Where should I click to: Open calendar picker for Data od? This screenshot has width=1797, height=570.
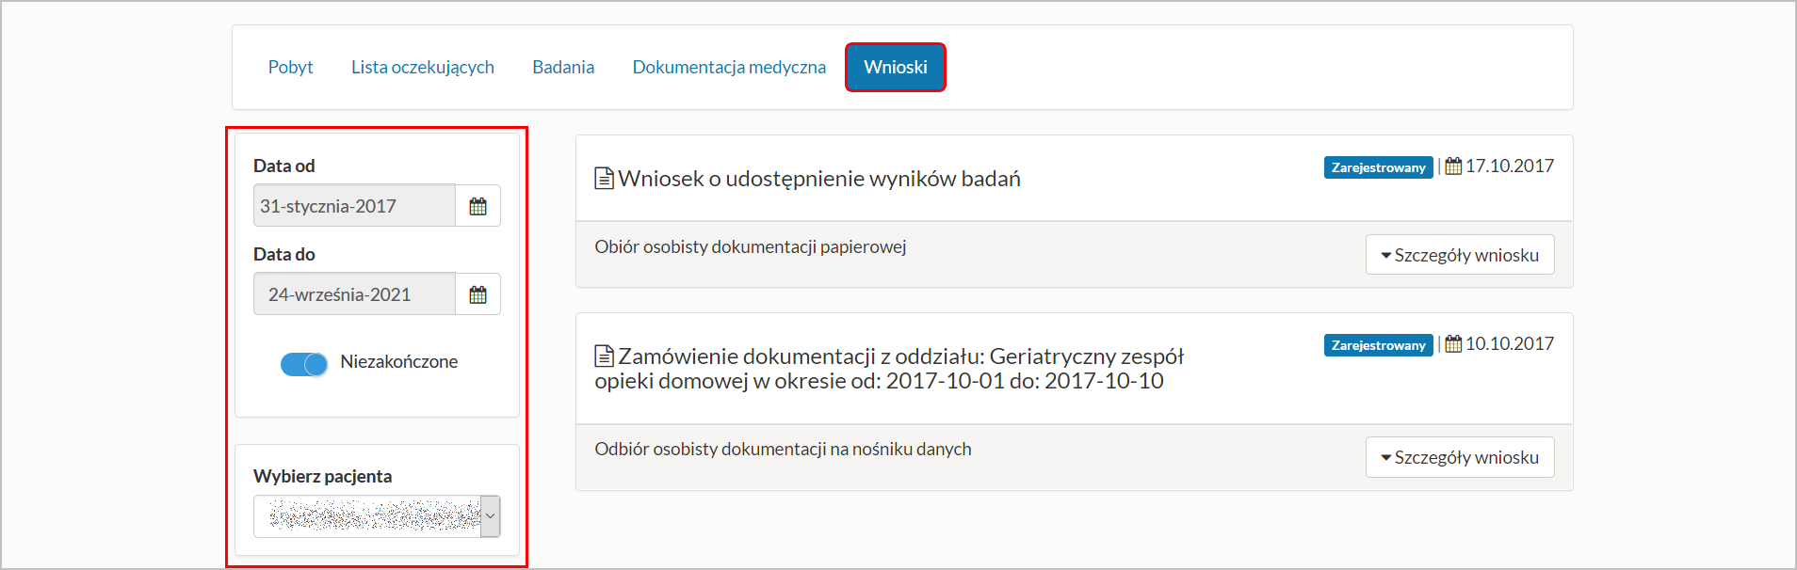(x=478, y=206)
